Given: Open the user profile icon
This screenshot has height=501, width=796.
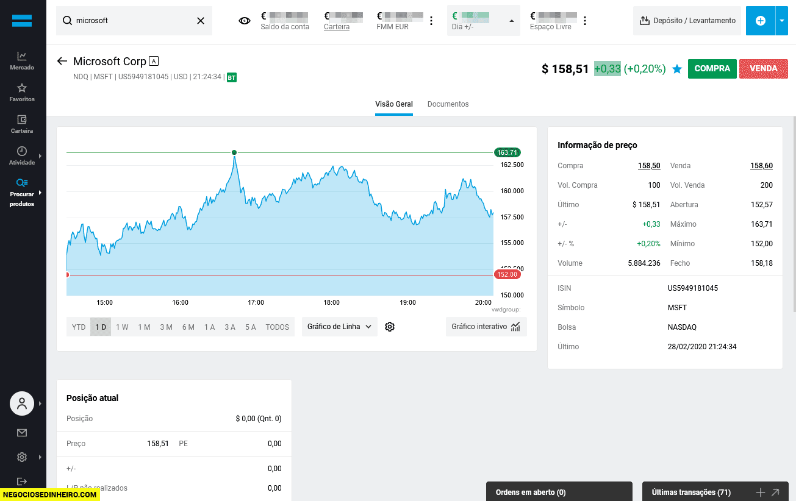Looking at the screenshot, I should [x=22, y=403].
